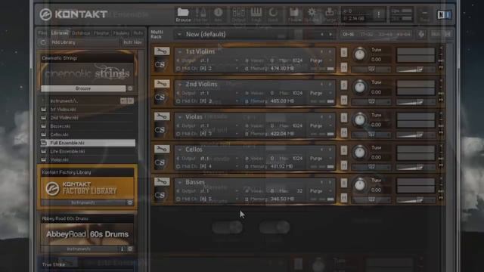484x272 pixels.
Task: Open the instrument dropdown arrow beside Cellos
Action: point(180,150)
